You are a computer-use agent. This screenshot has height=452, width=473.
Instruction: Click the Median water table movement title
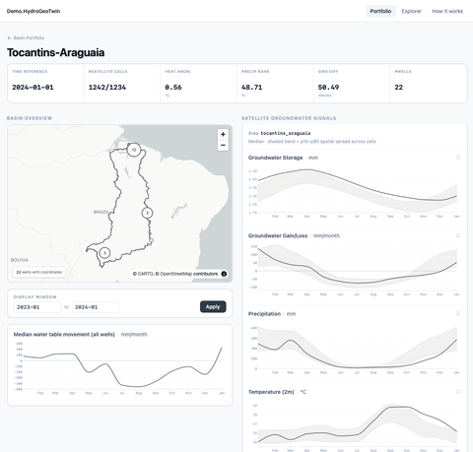[64, 335]
